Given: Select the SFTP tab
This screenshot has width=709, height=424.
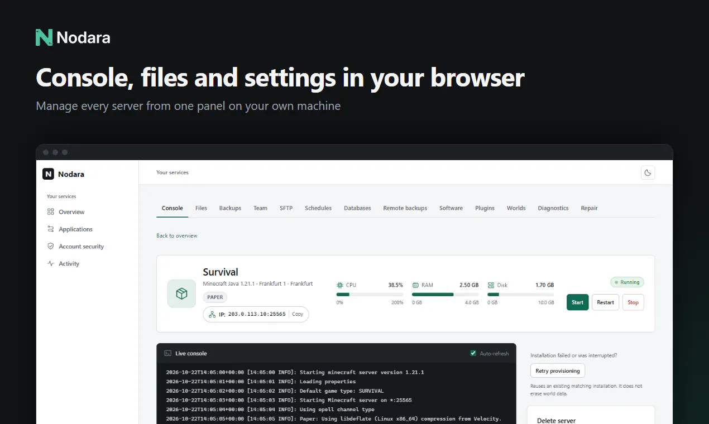Looking at the screenshot, I should pos(286,208).
